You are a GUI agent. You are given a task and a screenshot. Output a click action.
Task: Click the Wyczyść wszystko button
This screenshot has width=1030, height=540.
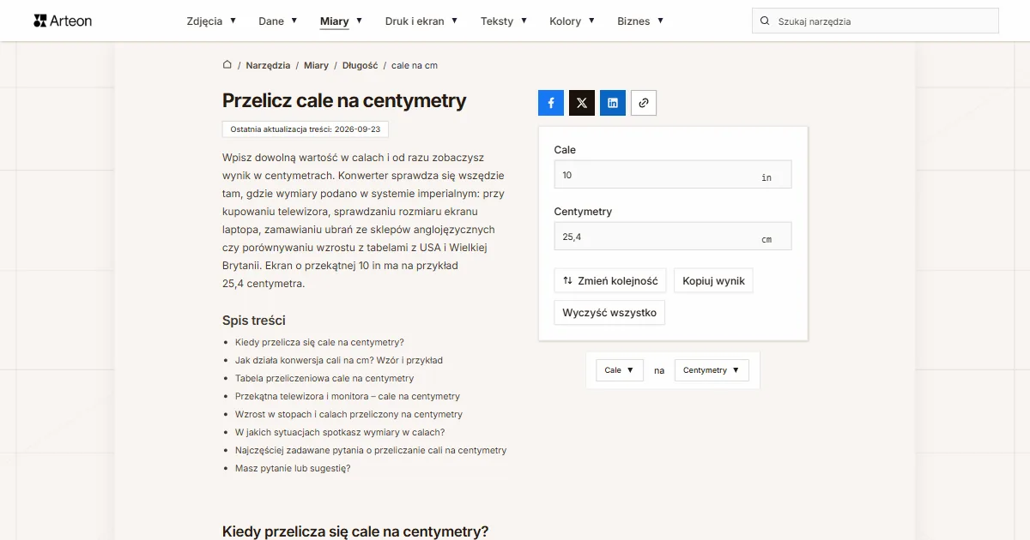pos(609,312)
